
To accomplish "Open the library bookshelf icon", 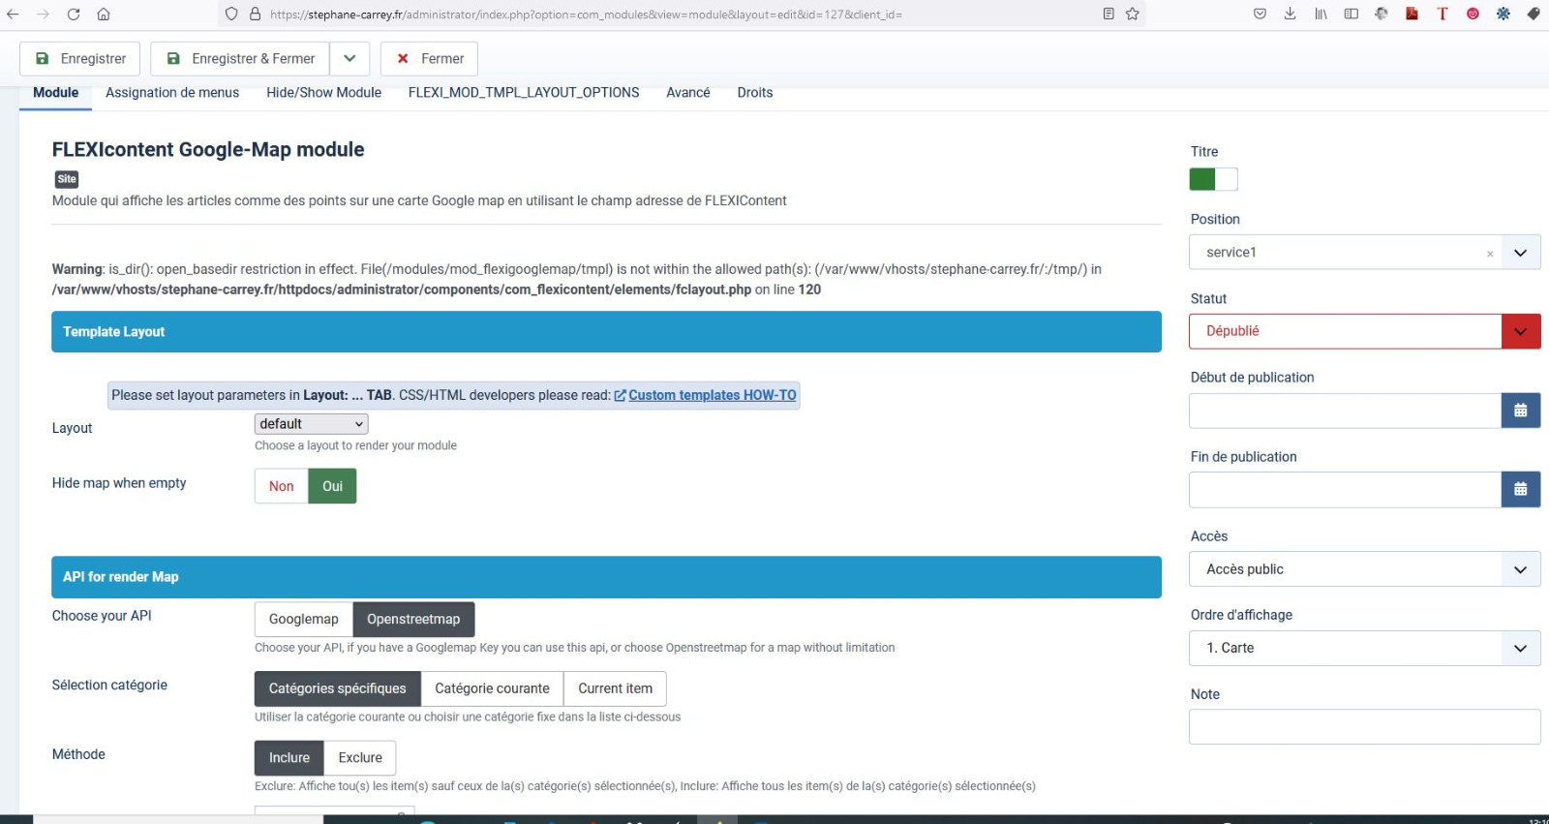I will tap(1321, 15).
